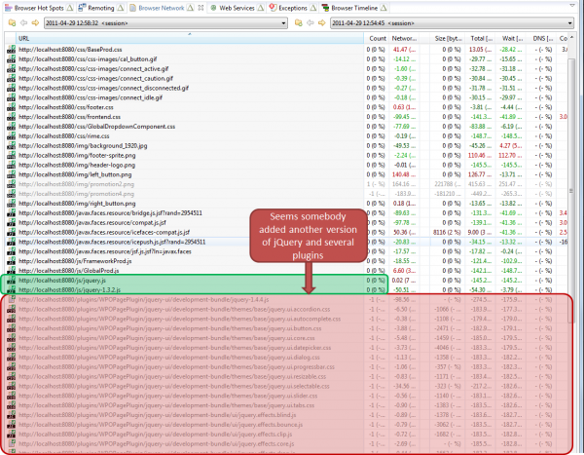The image size is (584, 455).
Task: Click forward arrow beside the 12:54:45 session
Action: (x=322, y=23)
